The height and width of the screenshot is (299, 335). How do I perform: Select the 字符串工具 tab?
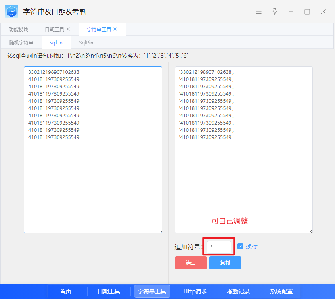[99, 30]
